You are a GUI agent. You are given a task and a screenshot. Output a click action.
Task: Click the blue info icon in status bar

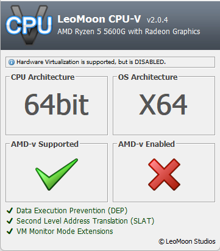[x=12, y=62]
